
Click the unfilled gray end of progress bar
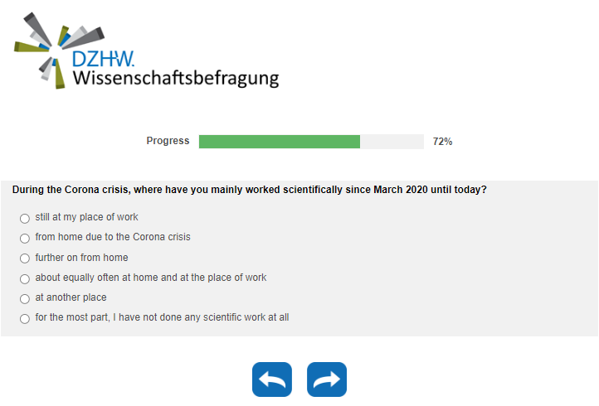392,142
